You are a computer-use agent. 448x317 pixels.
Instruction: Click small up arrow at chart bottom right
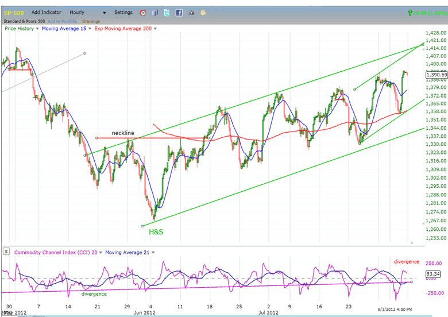click(412, 242)
